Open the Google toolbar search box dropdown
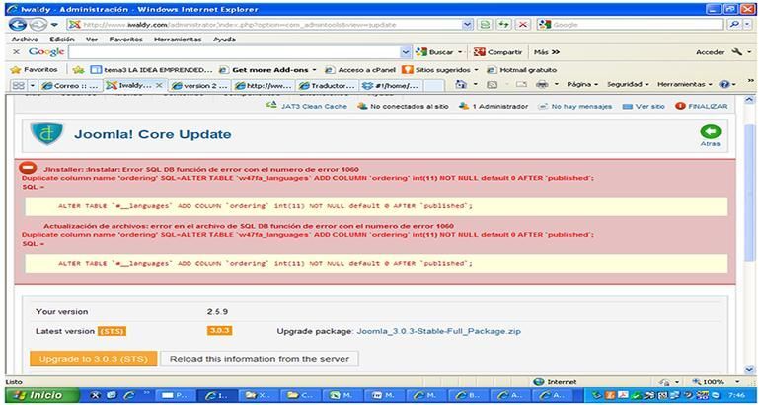The height and width of the screenshot is (405, 760). tap(407, 52)
